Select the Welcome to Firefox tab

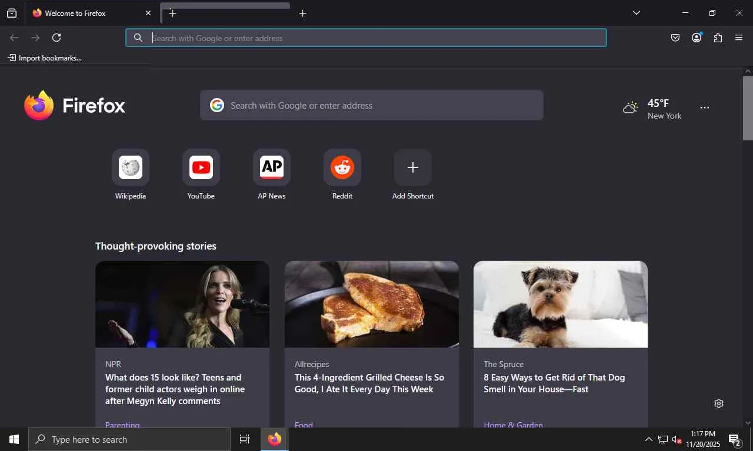(x=91, y=13)
